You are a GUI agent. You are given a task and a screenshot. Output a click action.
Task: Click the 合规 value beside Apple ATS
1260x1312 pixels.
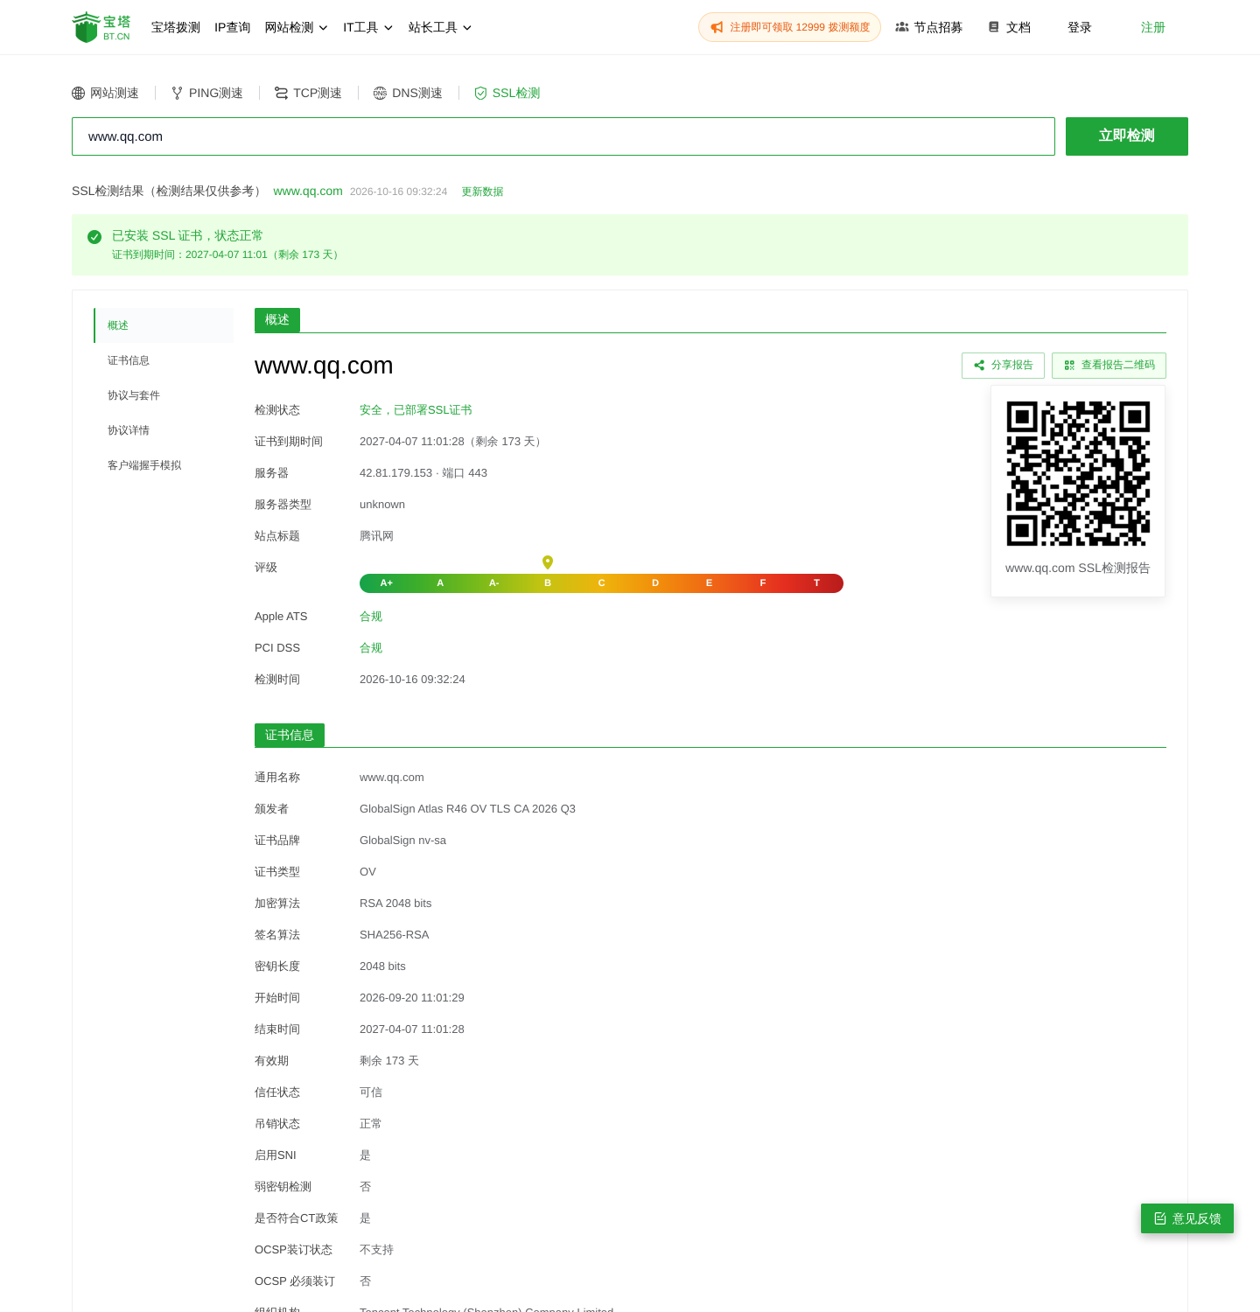pos(371,617)
